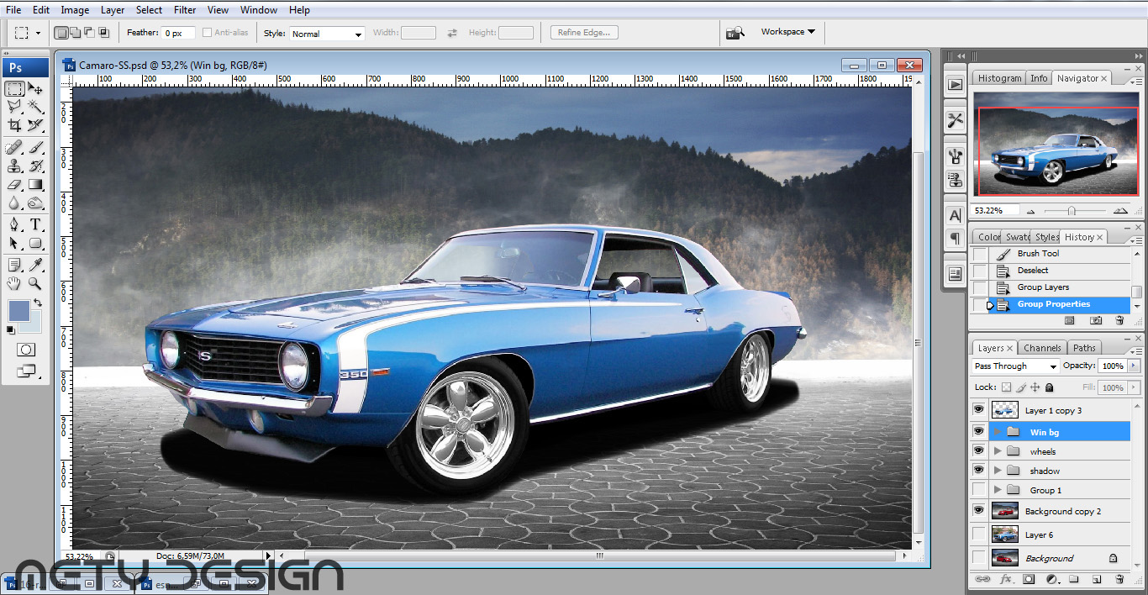
Task: Activate the Gradient tool
Action: click(x=35, y=185)
